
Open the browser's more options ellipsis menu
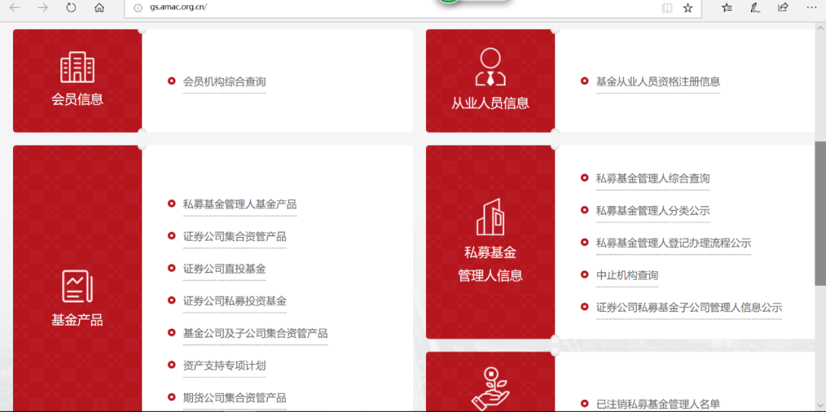click(x=811, y=8)
